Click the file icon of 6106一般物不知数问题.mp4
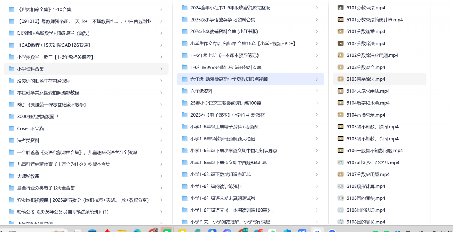 coord(340,151)
